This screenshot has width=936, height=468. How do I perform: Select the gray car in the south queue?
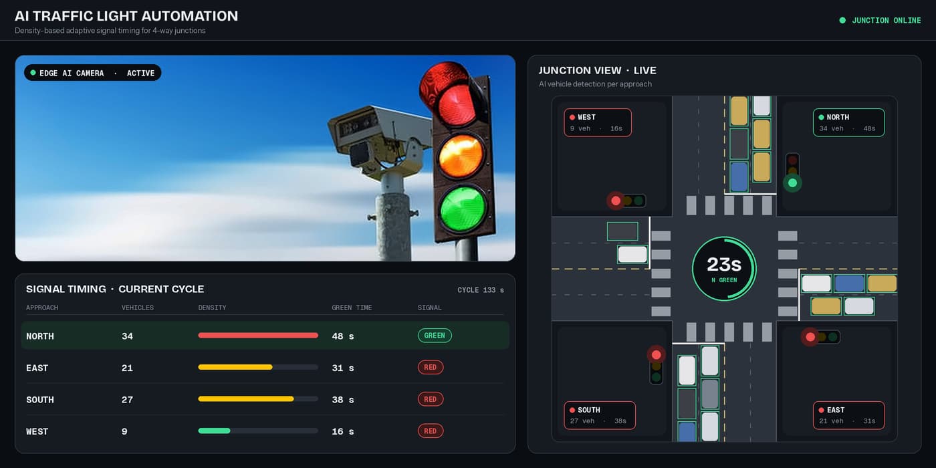tap(710, 394)
